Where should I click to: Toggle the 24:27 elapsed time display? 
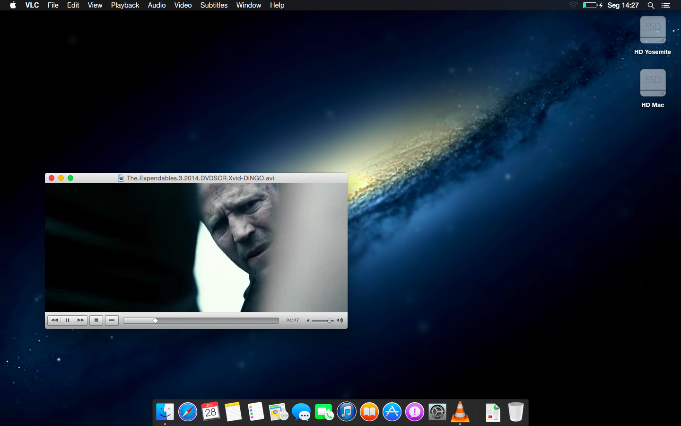(x=292, y=321)
